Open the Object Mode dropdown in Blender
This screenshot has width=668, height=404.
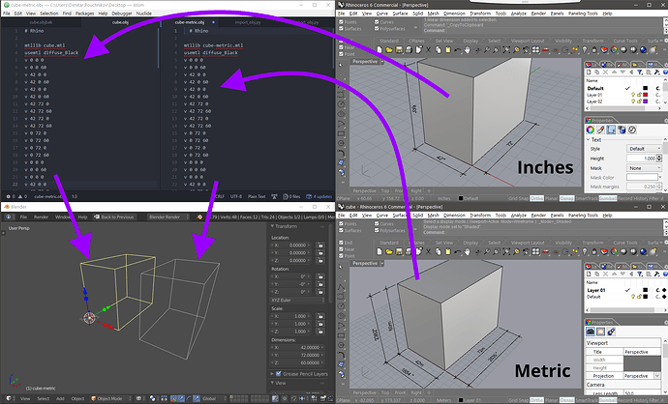point(110,398)
